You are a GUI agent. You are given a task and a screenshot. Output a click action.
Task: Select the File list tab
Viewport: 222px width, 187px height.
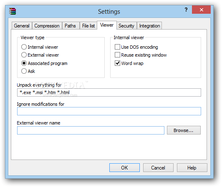click(88, 26)
